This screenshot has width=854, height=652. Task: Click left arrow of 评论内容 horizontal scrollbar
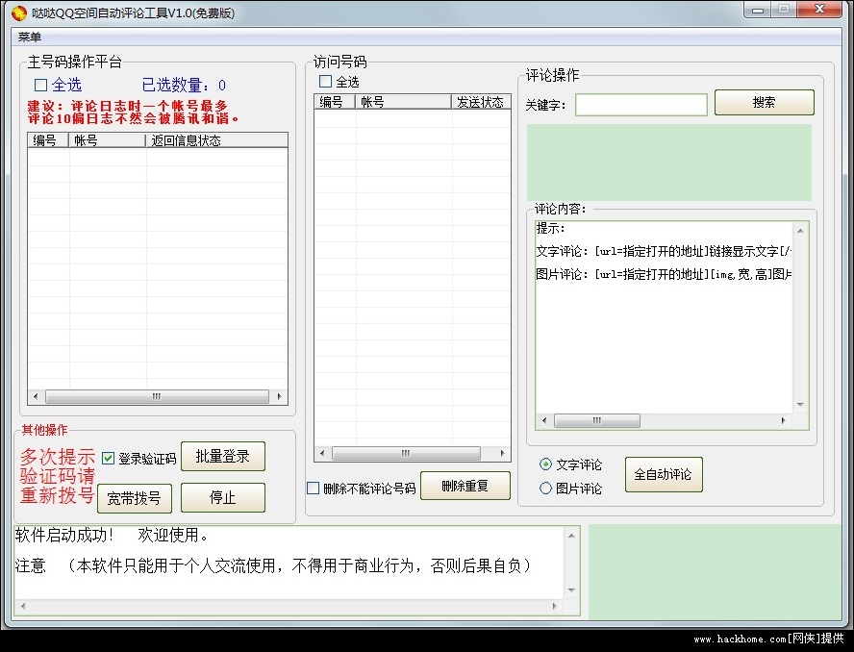click(544, 420)
